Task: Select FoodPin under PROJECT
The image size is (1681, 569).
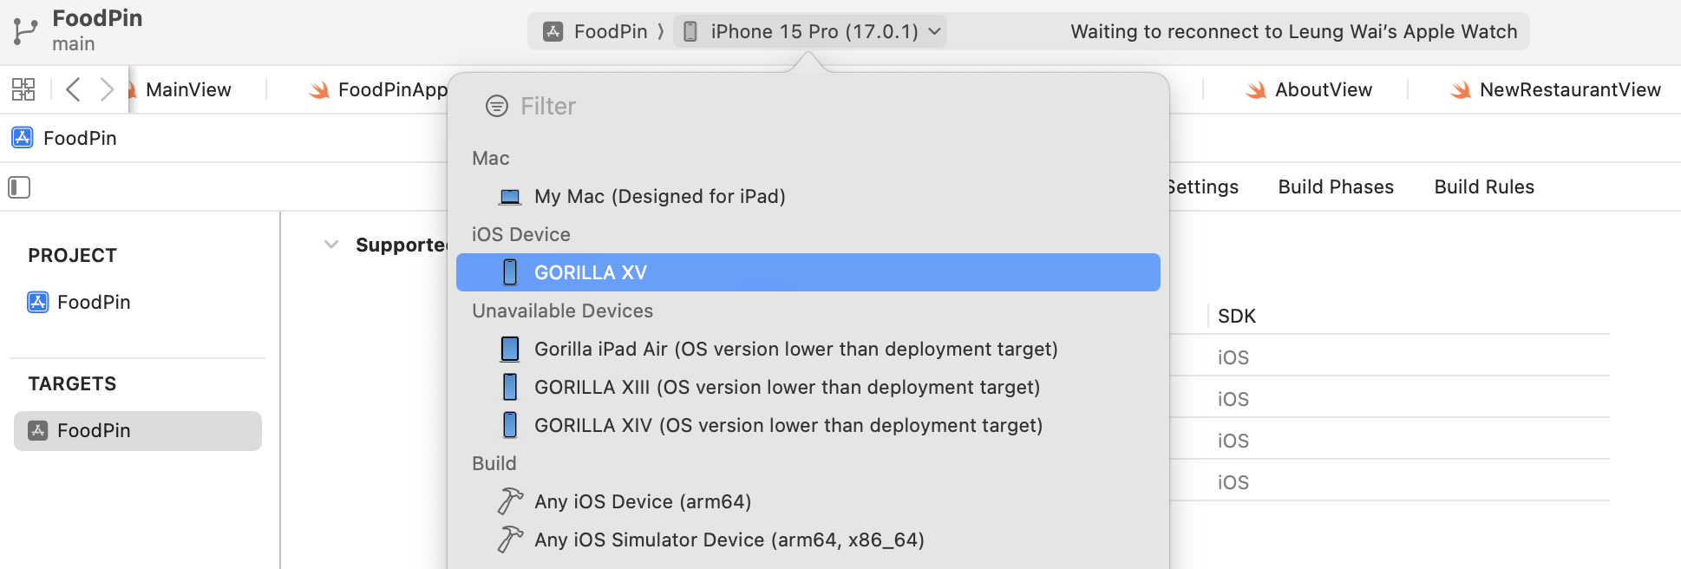Action: [94, 302]
